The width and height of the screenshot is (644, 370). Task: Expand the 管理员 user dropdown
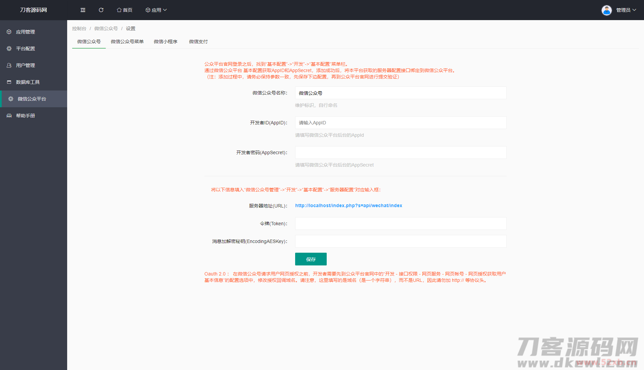pos(626,10)
